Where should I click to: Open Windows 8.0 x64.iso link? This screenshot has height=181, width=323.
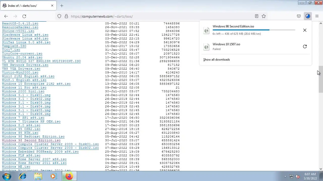tap(21, 125)
